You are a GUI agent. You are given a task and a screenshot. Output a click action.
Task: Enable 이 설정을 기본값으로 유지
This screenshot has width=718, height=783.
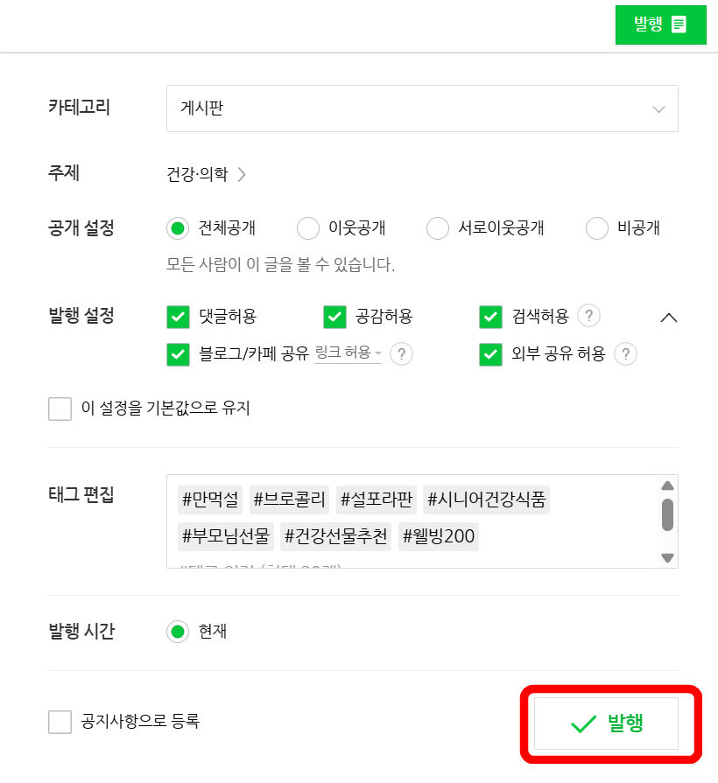coord(60,409)
